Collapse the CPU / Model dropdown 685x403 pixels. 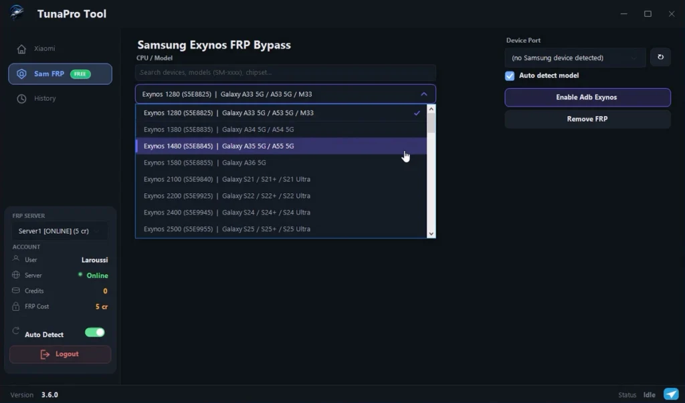click(x=285, y=94)
